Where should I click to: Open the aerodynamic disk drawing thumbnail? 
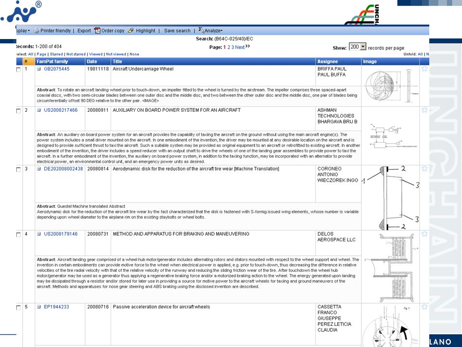coord(391,198)
